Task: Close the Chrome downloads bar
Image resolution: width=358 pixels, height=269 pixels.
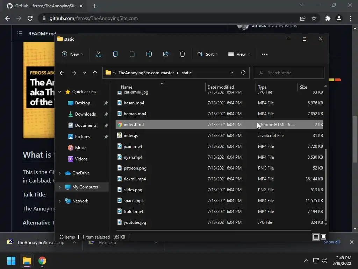Action: [352, 242]
